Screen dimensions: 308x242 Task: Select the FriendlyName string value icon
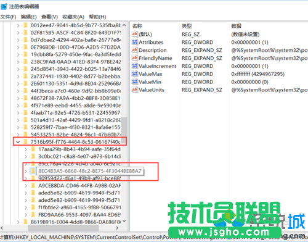(x=135, y=58)
